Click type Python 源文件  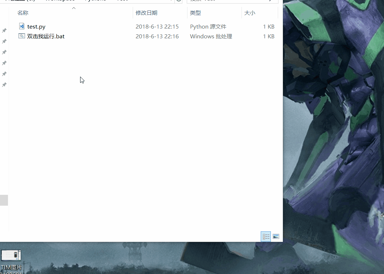[208, 27]
